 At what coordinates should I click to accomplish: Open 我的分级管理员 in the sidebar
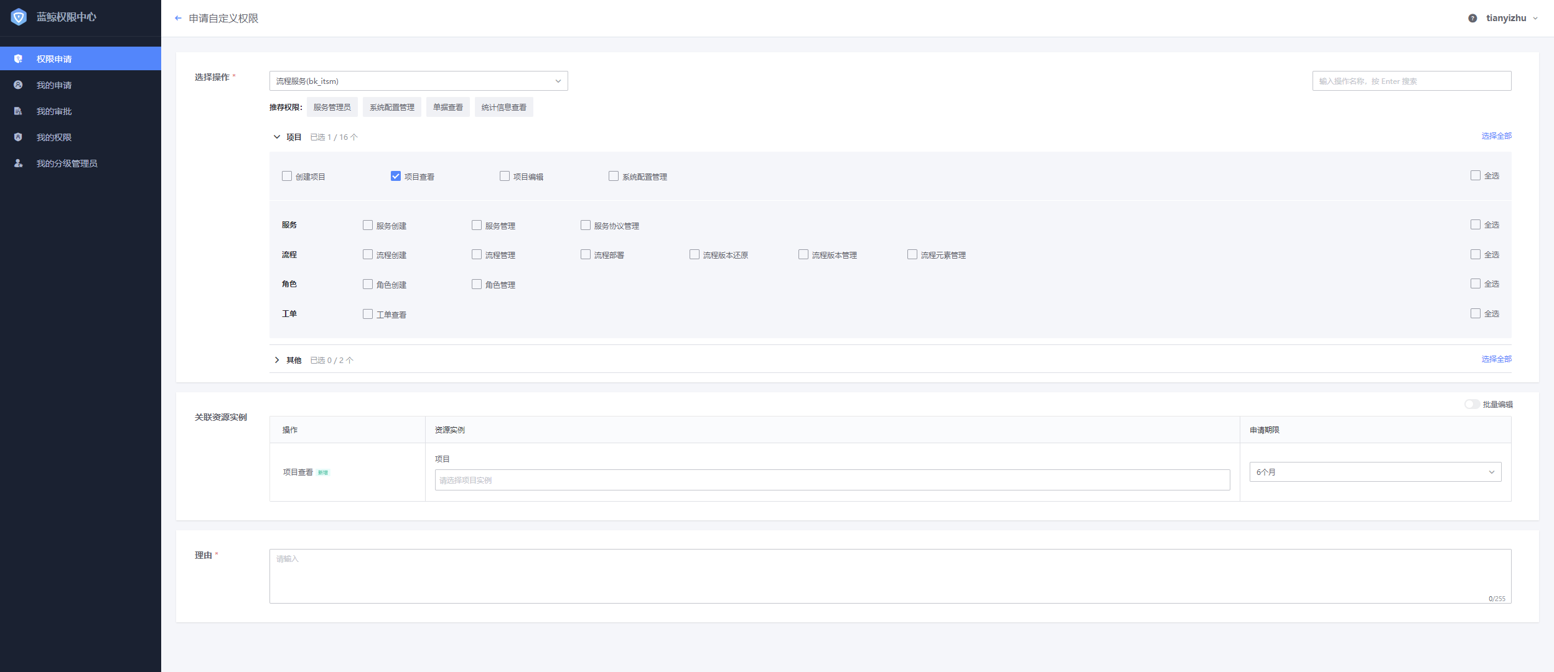[66, 163]
